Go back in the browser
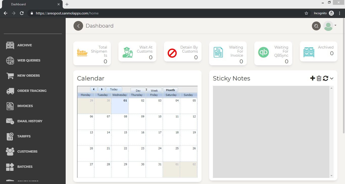The height and width of the screenshot is (184, 345). [6, 13]
